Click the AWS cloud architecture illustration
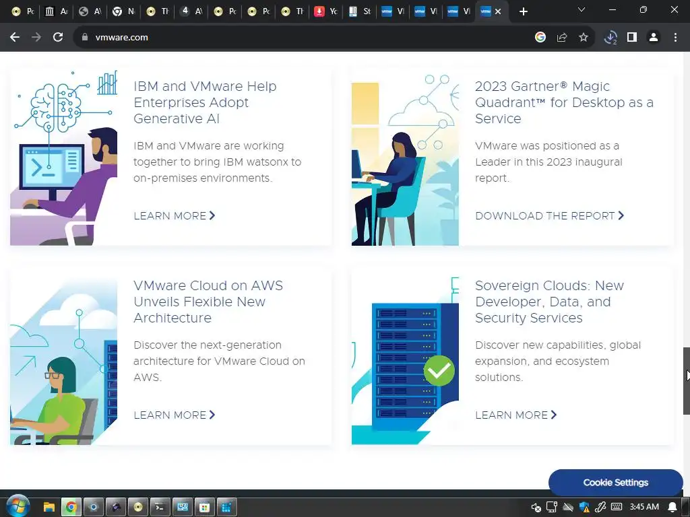Image resolution: width=690 pixels, height=517 pixels. tap(64, 356)
